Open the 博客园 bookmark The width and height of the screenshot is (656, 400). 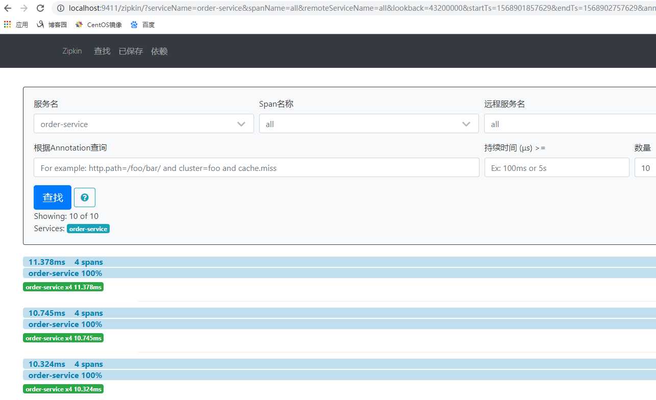point(52,24)
